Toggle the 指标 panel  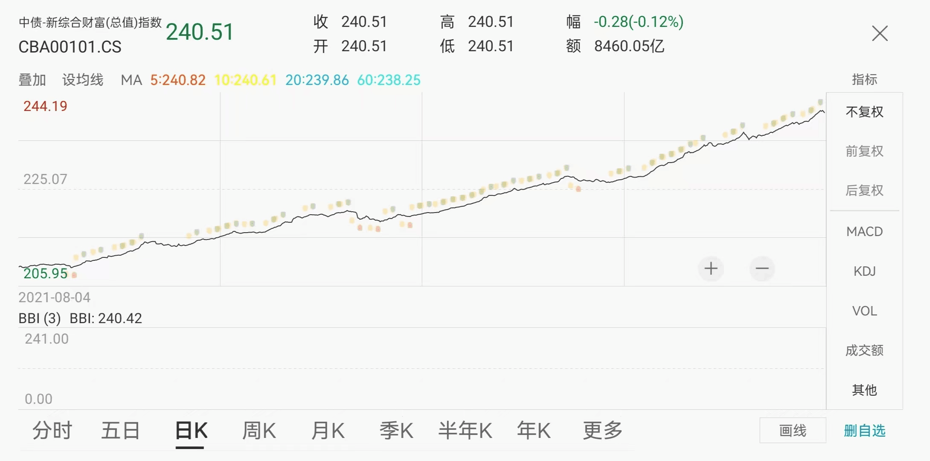864,79
